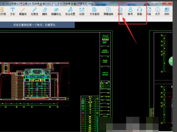Toggle 隐藏标注 to hide annotations
Image resolution: width=177 pixels, height=132 pixels.
pyautogui.click(x=56, y=11)
